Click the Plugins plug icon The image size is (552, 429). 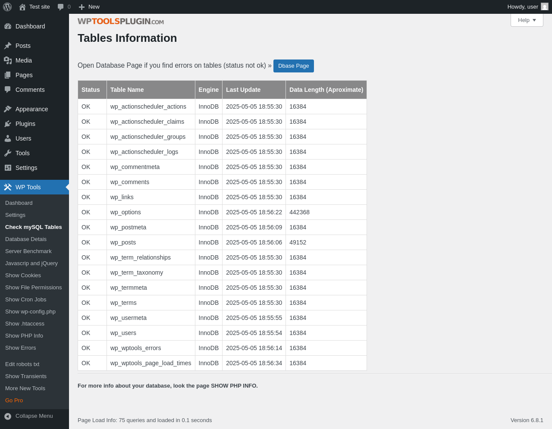tap(8, 124)
